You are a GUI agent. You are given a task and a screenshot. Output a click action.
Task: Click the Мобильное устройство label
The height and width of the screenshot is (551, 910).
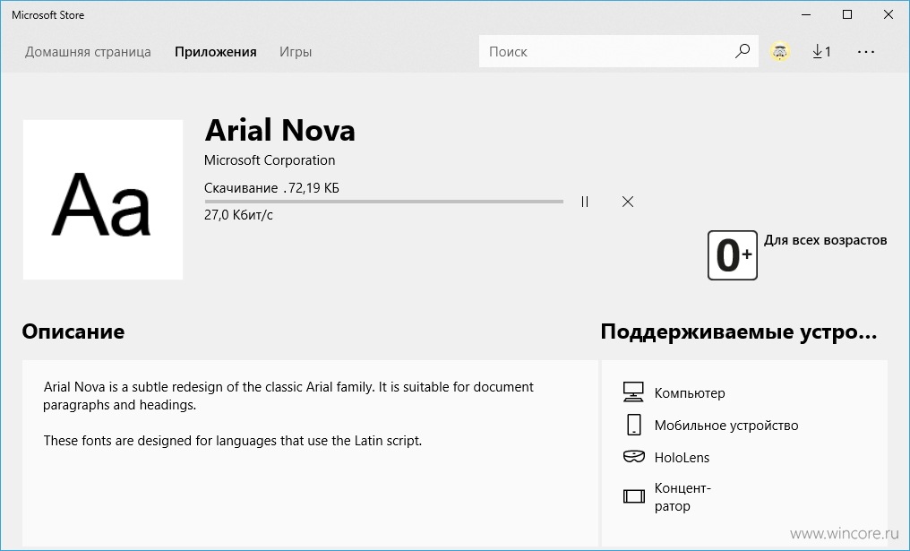[726, 426]
